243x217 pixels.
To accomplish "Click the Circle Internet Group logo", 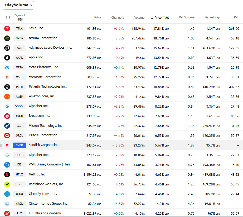I will point(7,204).
